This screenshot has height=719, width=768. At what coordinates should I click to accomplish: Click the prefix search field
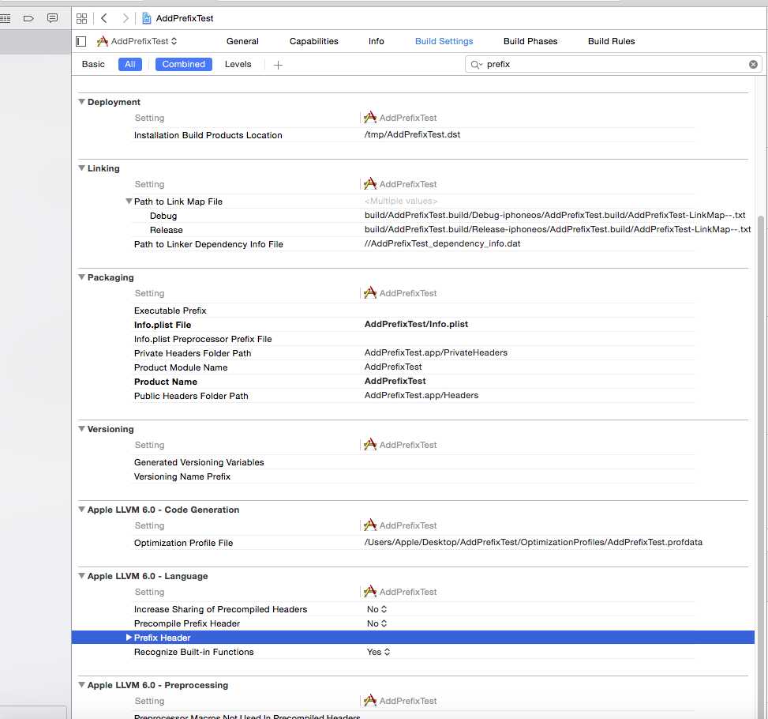point(613,64)
